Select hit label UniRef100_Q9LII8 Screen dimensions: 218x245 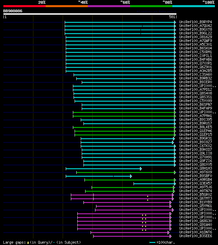196,153
